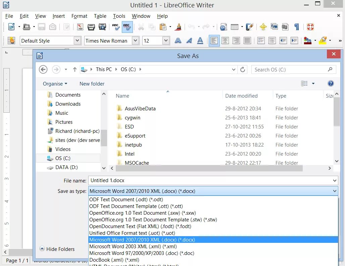Click the New document icon in Writer toolbar
The width and height of the screenshot is (345, 266).
(11, 27)
